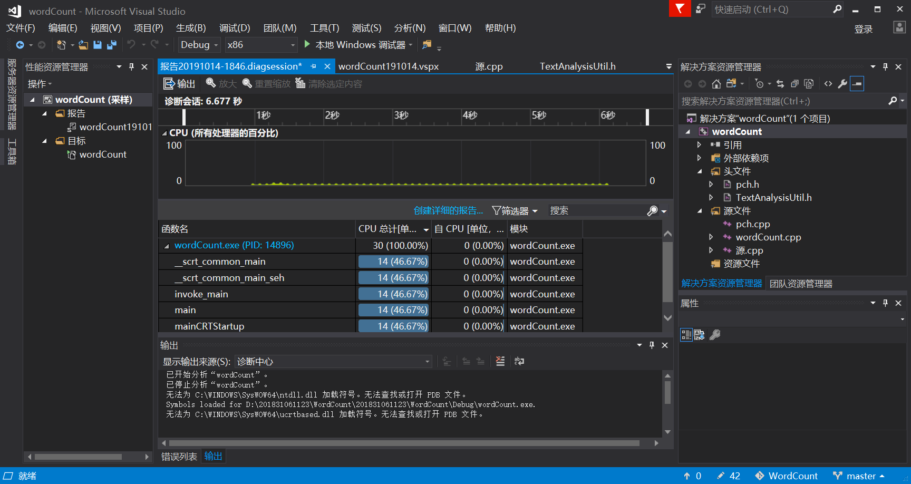Click the 创建详细的报告 link
The width and height of the screenshot is (911, 484).
[x=448, y=211]
